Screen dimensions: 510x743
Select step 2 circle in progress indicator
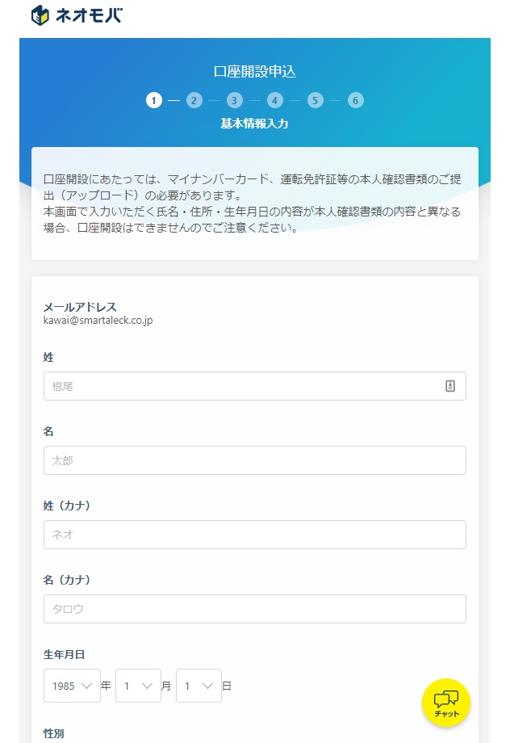(194, 101)
